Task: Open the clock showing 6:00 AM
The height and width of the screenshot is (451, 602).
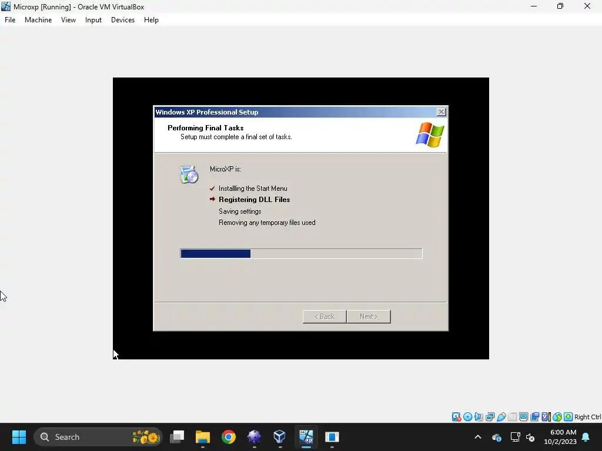Action: point(560,437)
